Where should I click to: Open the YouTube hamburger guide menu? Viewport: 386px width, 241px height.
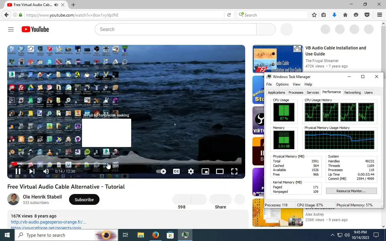pos(11,29)
